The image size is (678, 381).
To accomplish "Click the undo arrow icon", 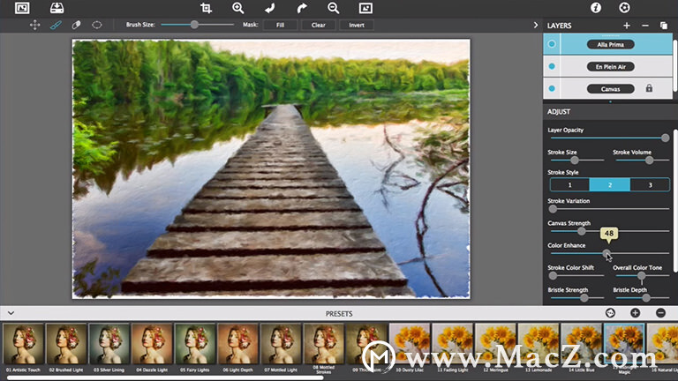I will (270, 8).
